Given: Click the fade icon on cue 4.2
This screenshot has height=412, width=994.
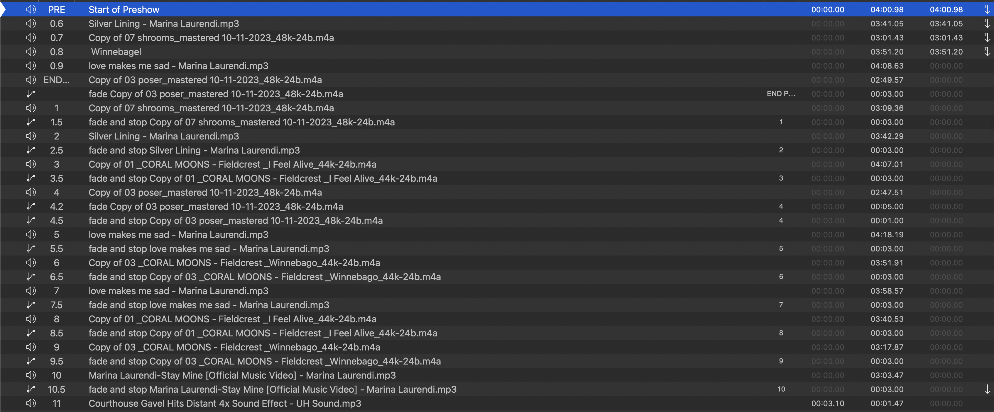Looking at the screenshot, I should [x=31, y=207].
